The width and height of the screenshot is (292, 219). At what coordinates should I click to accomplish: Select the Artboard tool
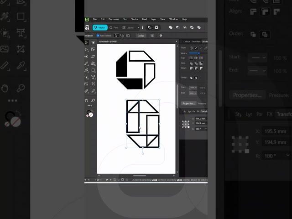(x=93, y=42)
